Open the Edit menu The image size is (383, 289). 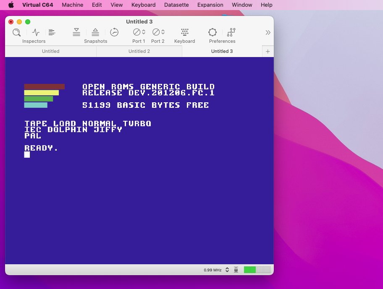(x=97, y=5)
